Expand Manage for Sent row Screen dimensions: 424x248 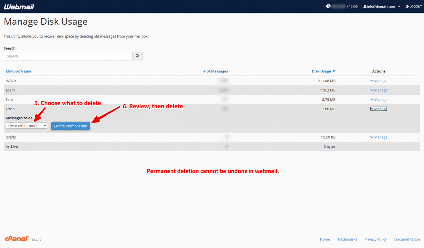379,99
